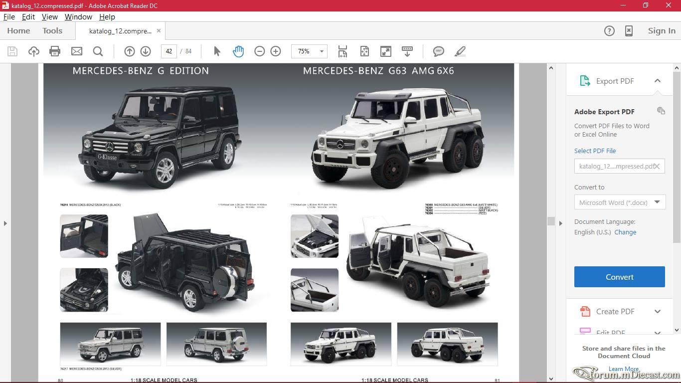681x383 pixels.
Task: Click the Select PDF File link
Action: [595, 151]
